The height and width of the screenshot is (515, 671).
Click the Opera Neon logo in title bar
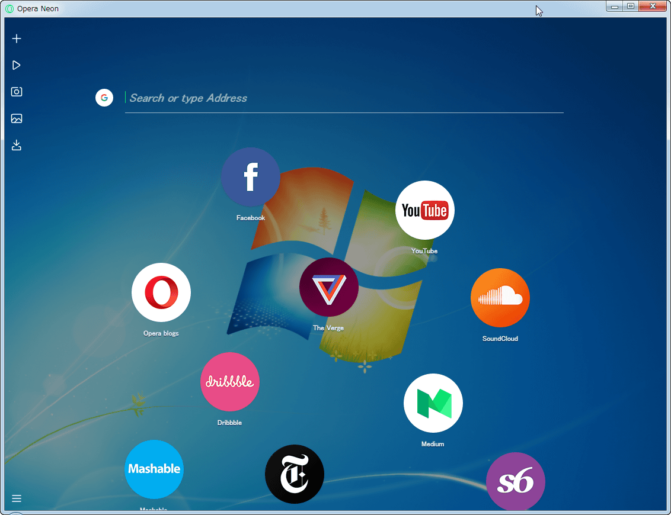(x=9, y=8)
